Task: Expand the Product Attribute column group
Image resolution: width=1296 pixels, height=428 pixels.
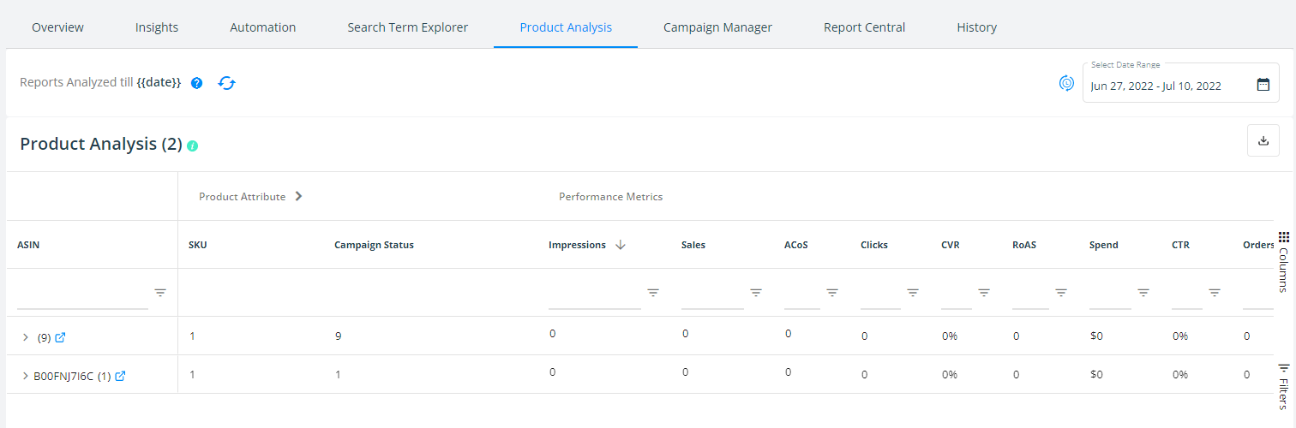Action: pos(298,196)
